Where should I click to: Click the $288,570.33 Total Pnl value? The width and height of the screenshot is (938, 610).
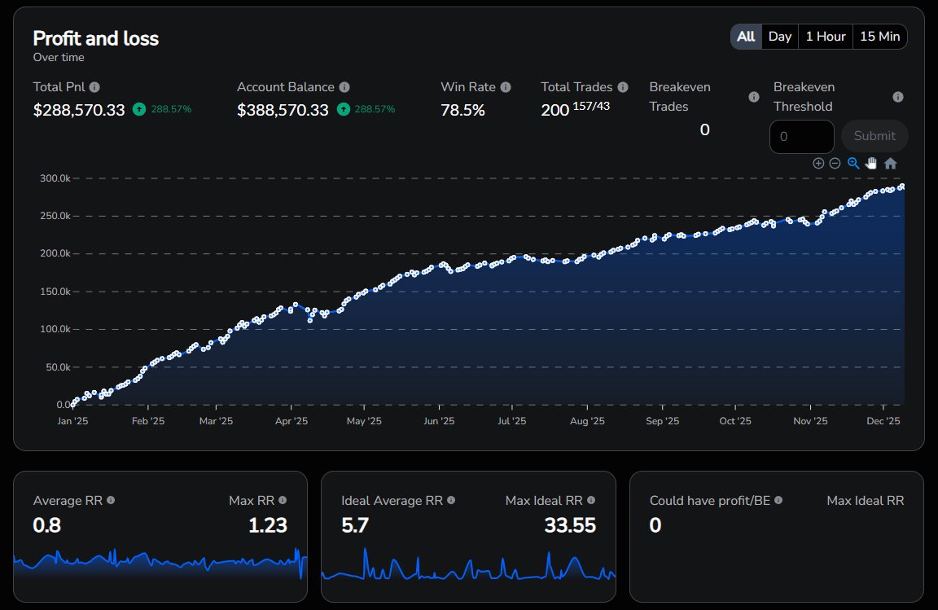pyautogui.click(x=79, y=110)
